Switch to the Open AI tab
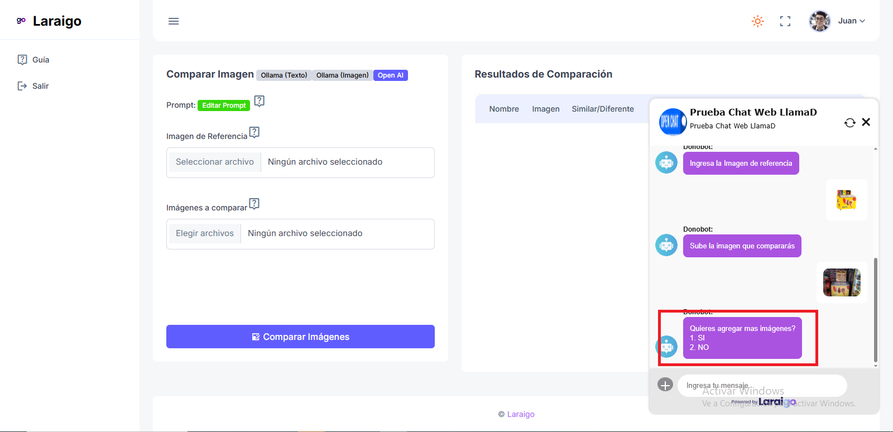This screenshot has width=893, height=432. tap(390, 75)
